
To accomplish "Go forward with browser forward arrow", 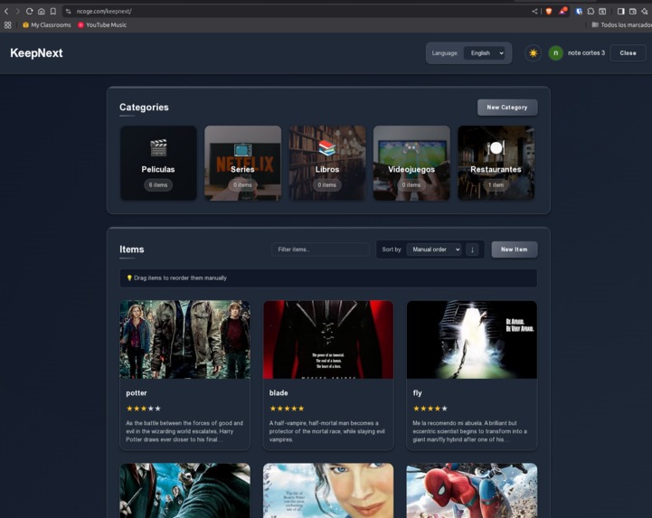I will click(x=17, y=11).
